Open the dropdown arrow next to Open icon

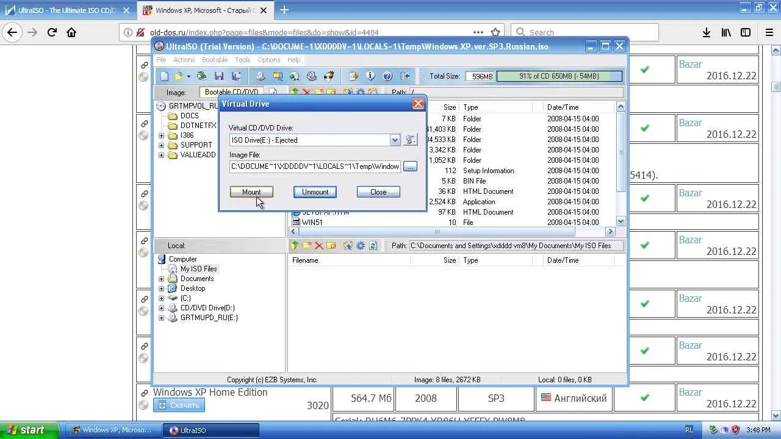coord(189,77)
